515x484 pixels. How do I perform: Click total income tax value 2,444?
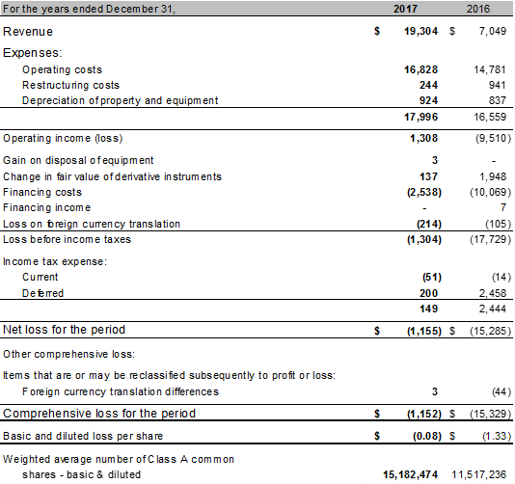[493, 309]
